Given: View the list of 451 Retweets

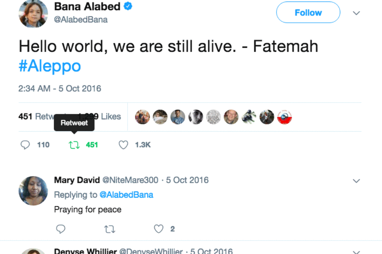Looking at the screenshot, I should pyautogui.click(x=34, y=116).
